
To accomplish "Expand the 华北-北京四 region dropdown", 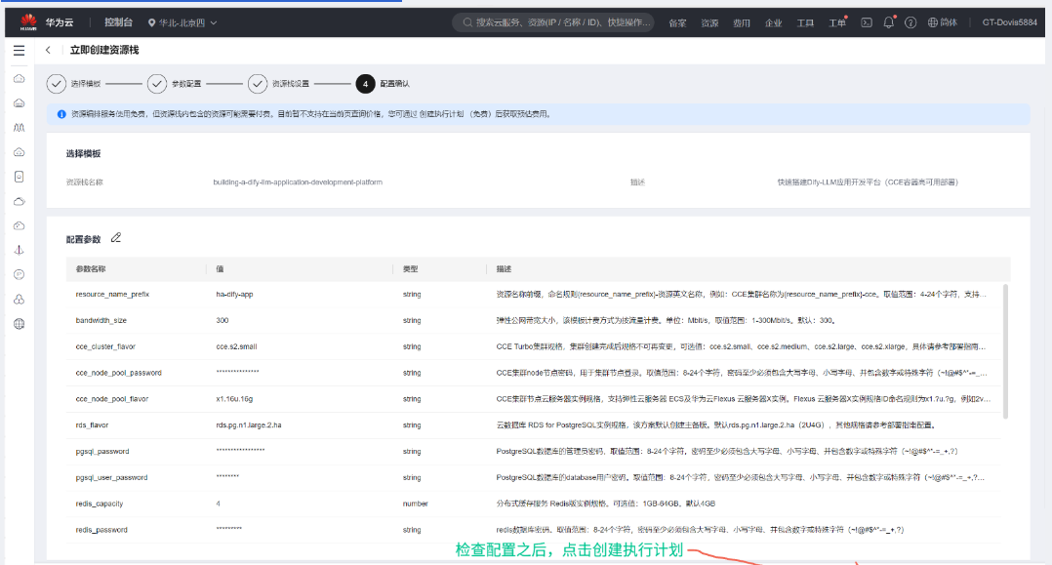I will click(x=182, y=22).
